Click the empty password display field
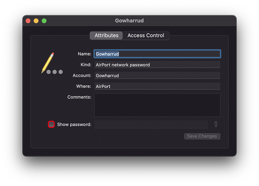This screenshot has height=186, width=259. 151,124
